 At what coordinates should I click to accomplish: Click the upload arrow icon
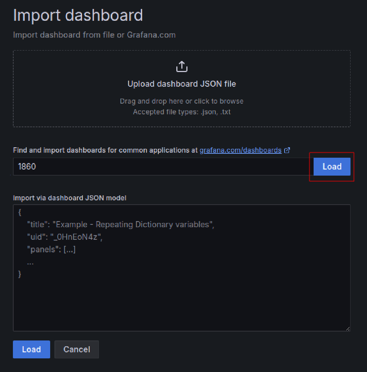(x=182, y=66)
